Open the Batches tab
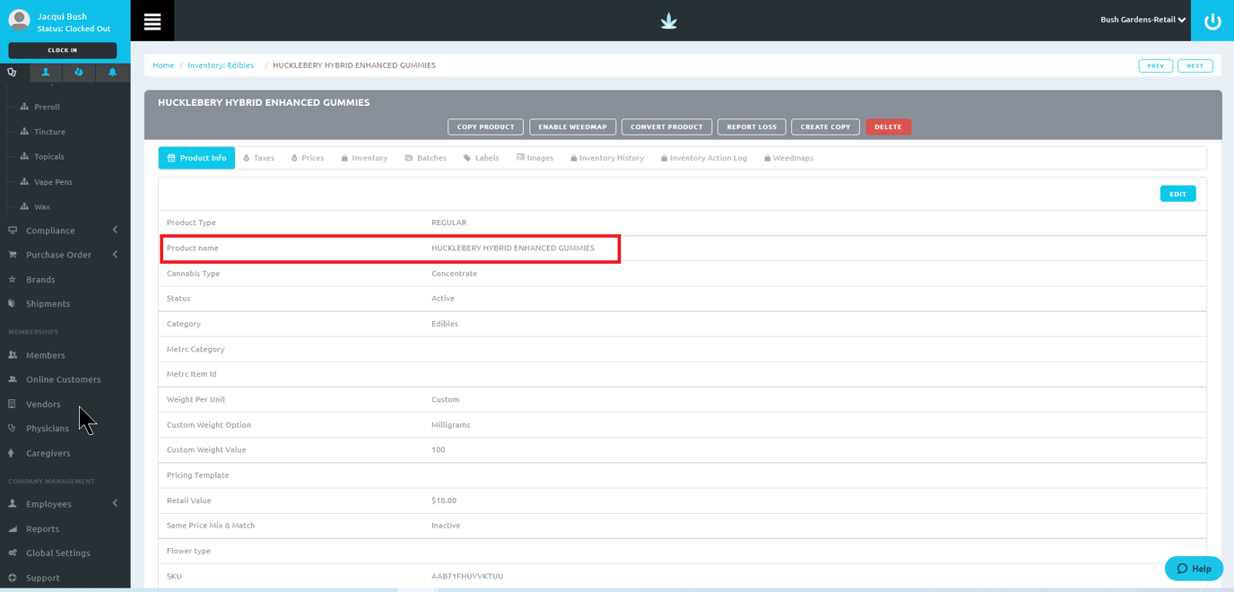This screenshot has height=592, width=1234. click(425, 158)
